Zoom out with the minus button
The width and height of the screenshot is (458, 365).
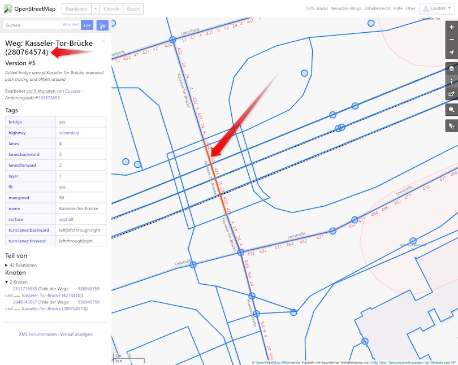pyautogui.click(x=452, y=40)
